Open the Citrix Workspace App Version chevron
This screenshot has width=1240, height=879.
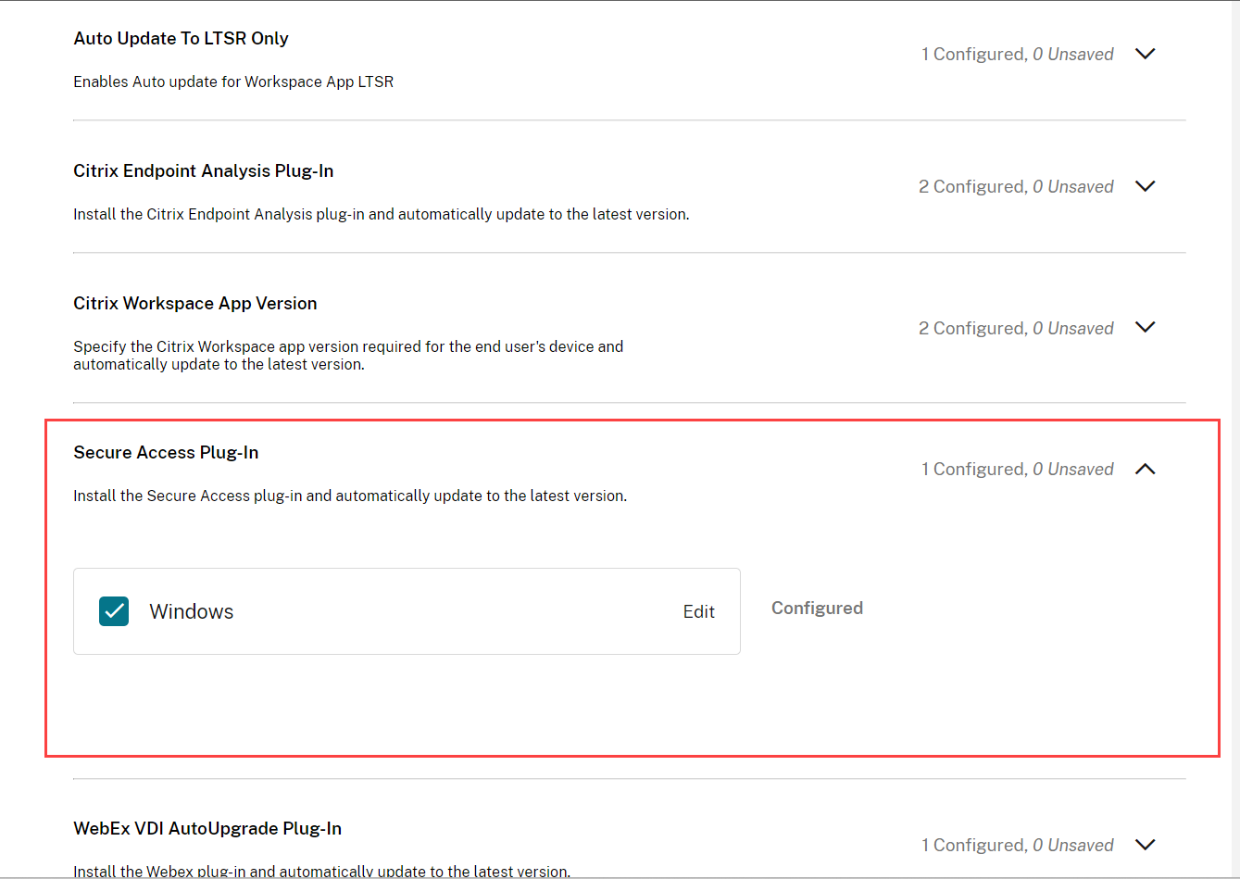pos(1145,328)
